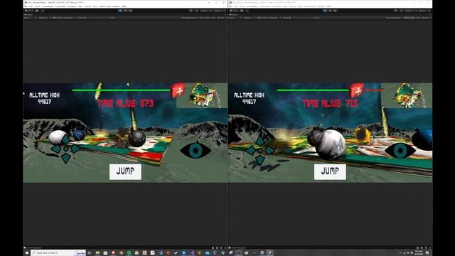Open Gizmos dropdown in left Game view
Image resolution: width=455 pixels, height=256 pixels.
(x=222, y=18)
